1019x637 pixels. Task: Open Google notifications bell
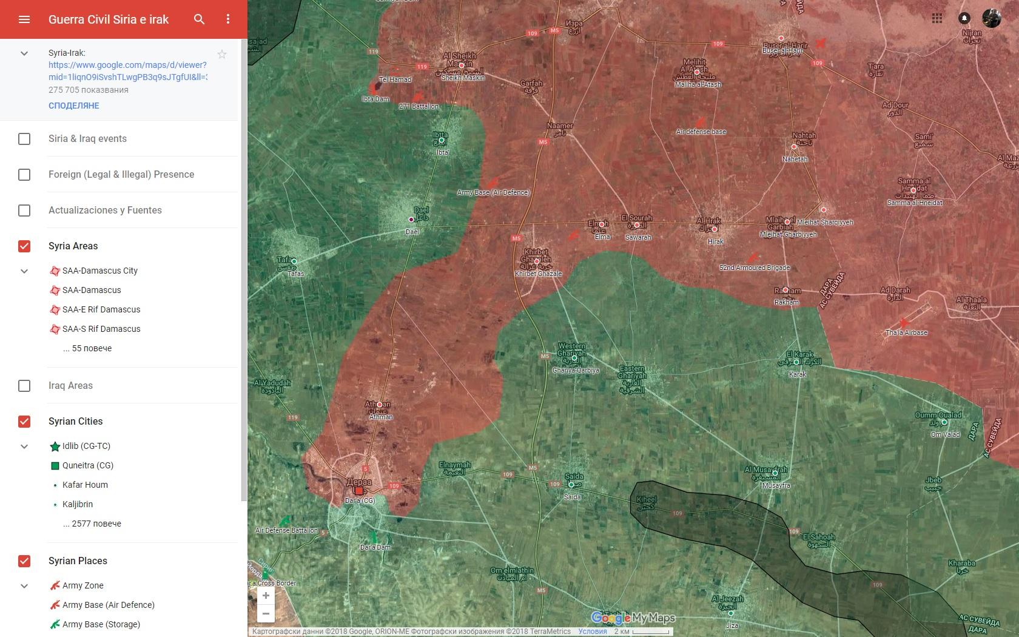(x=964, y=18)
